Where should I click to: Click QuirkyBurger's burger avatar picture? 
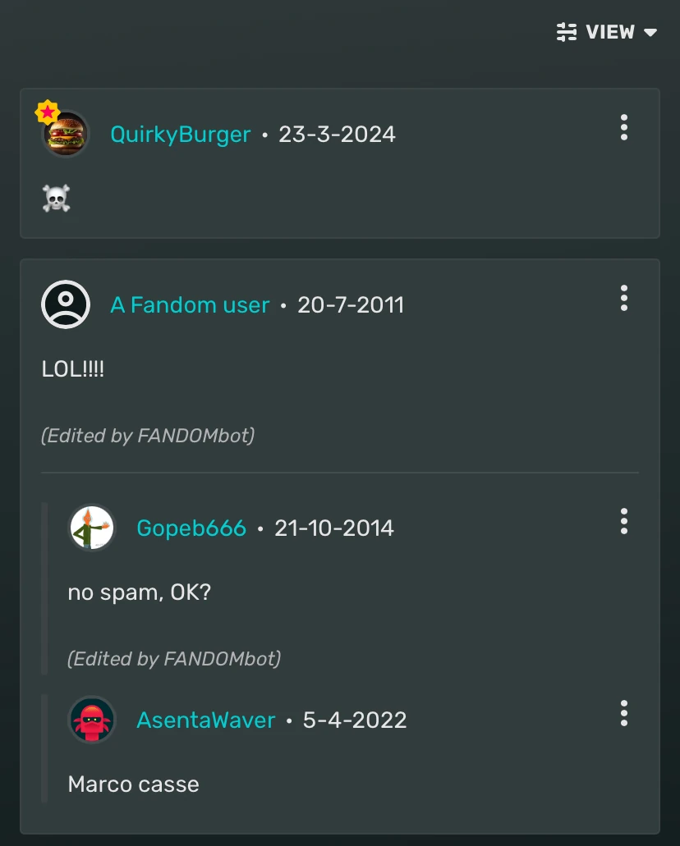66,133
